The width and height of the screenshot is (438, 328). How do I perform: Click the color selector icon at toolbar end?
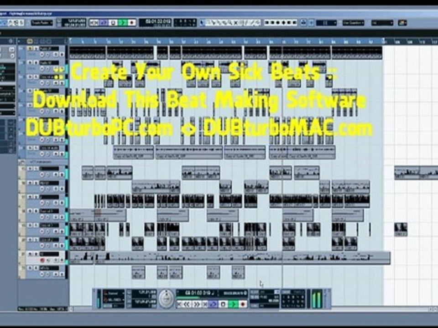click(x=402, y=23)
